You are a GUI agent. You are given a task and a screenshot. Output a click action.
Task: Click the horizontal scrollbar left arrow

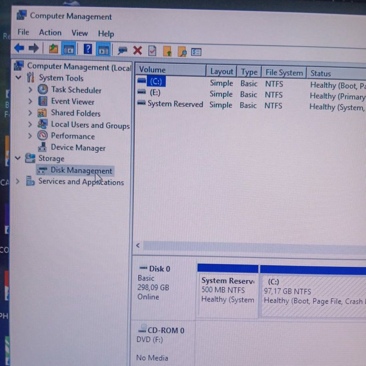click(x=138, y=246)
